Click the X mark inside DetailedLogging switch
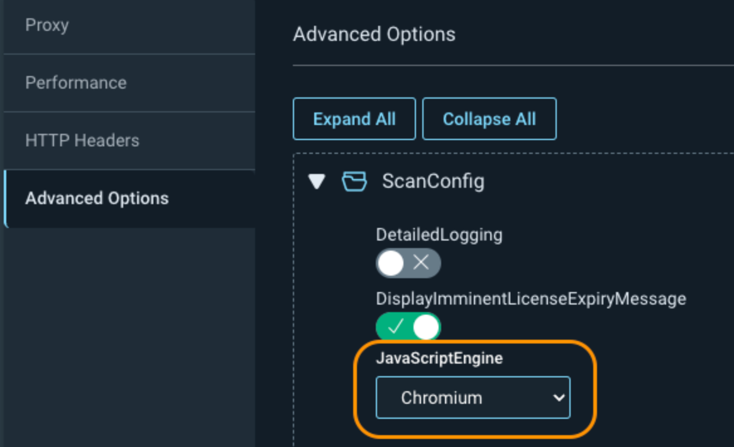This screenshot has height=447, width=734. pyautogui.click(x=421, y=263)
